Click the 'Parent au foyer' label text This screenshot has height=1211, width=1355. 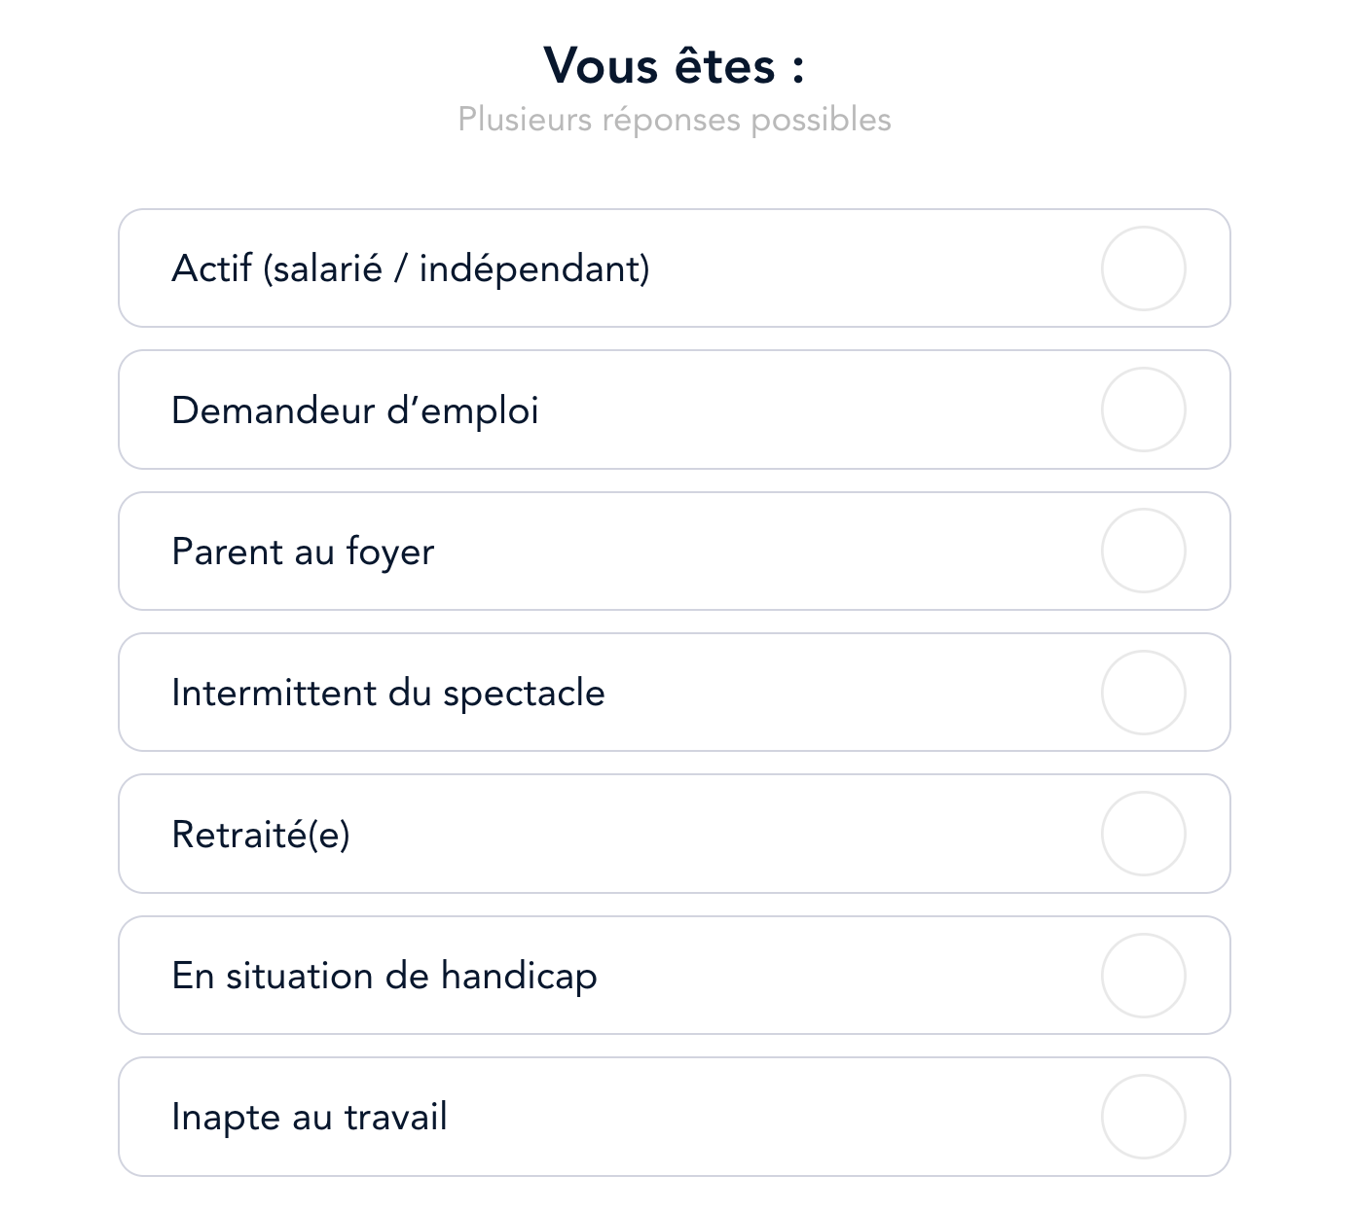pyautogui.click(x=303, y=552)
